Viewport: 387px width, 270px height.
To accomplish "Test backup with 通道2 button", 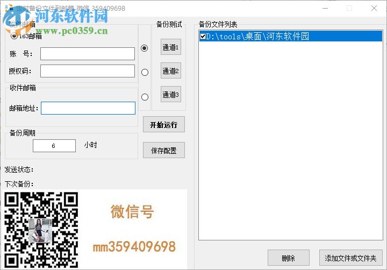I will pyautogui.click(x=171, y=70).
